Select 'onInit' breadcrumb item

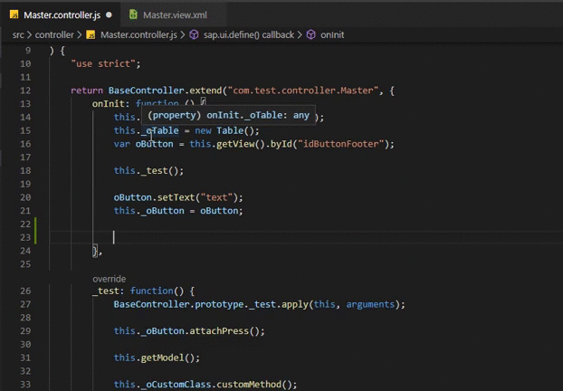[x=332, y=34]
